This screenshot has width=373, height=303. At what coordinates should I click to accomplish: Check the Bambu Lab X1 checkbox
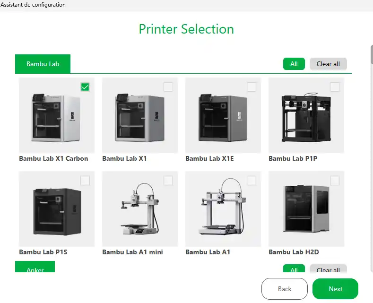coord(168,87)
